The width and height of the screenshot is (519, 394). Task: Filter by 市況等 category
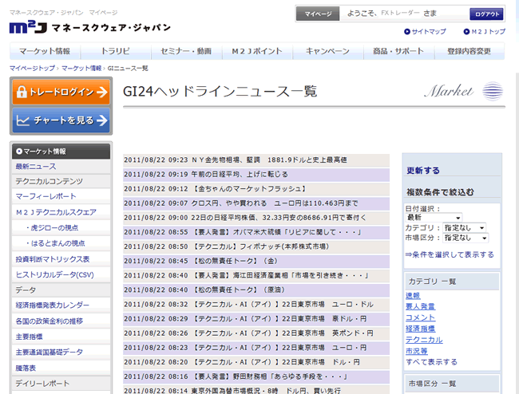click(x=416, y=351)
